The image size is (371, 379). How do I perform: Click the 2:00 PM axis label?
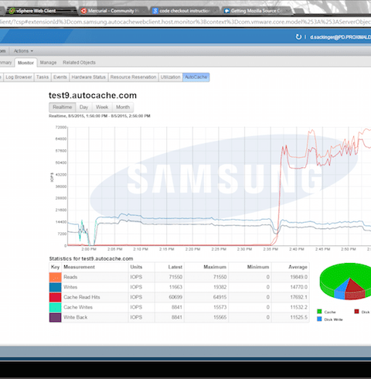(x=89, y=249)
